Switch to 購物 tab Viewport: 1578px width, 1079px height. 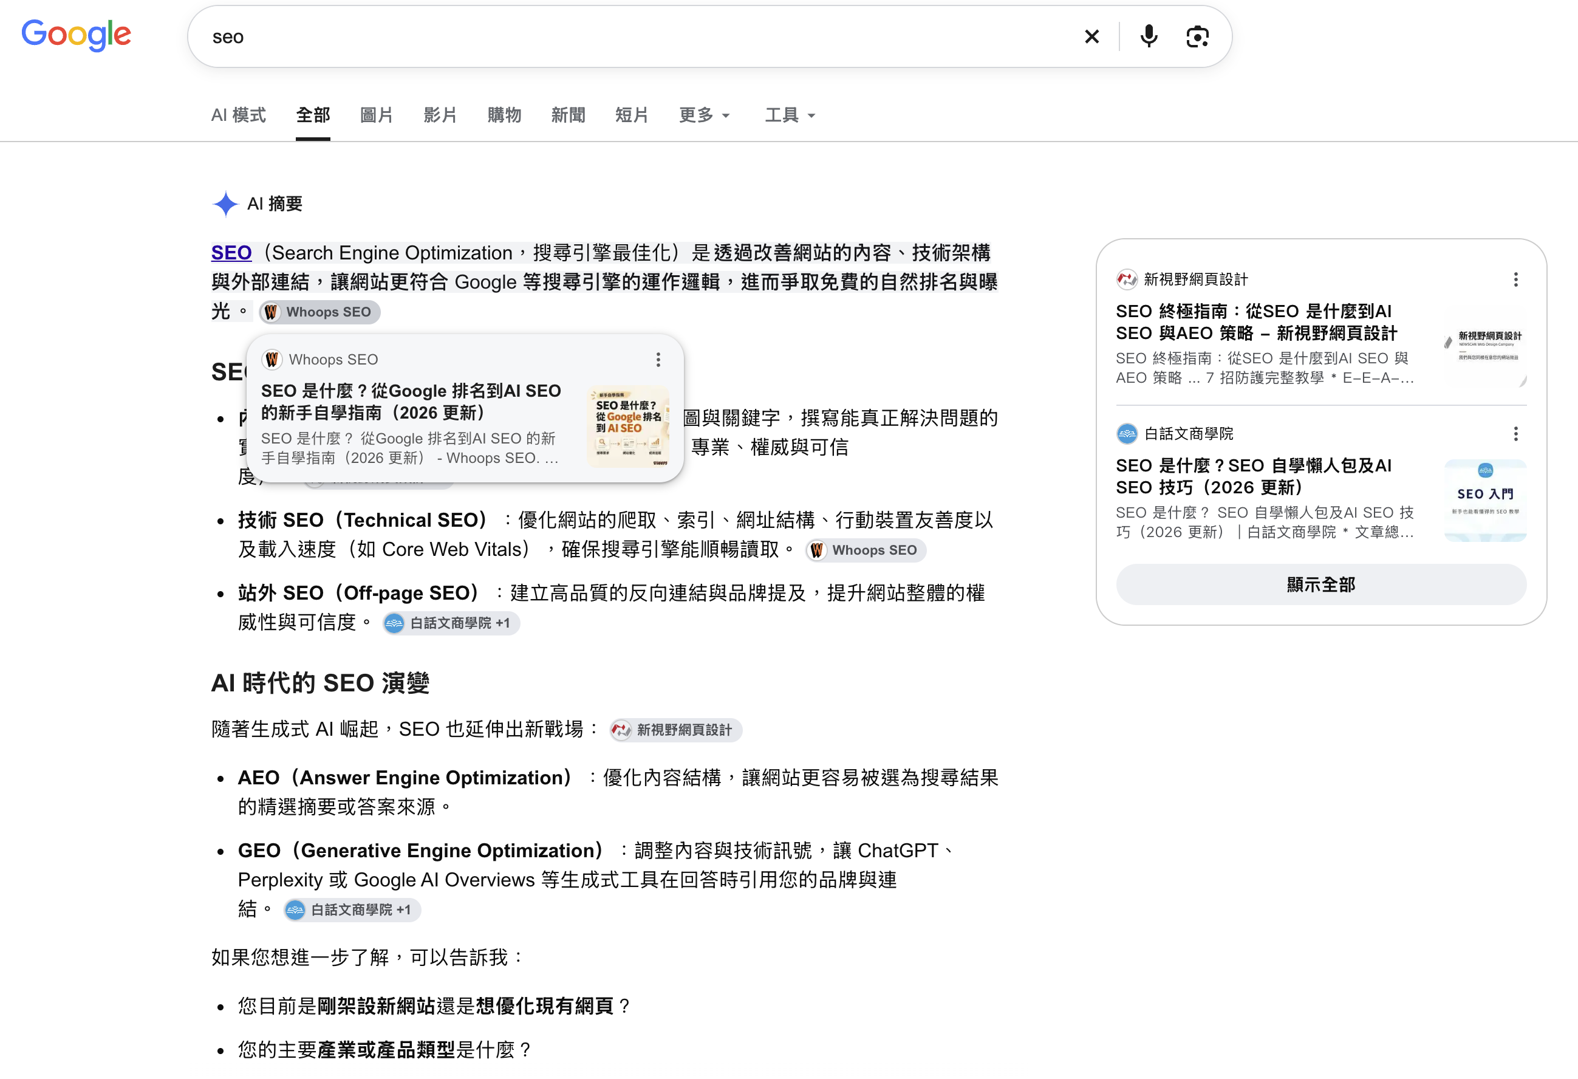click(x=505, y=115)
